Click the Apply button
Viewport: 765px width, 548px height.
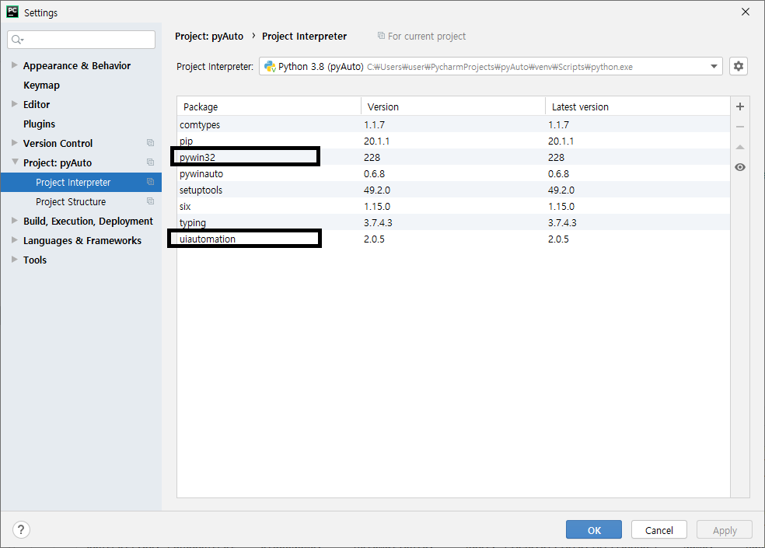[x=725, y=529]
